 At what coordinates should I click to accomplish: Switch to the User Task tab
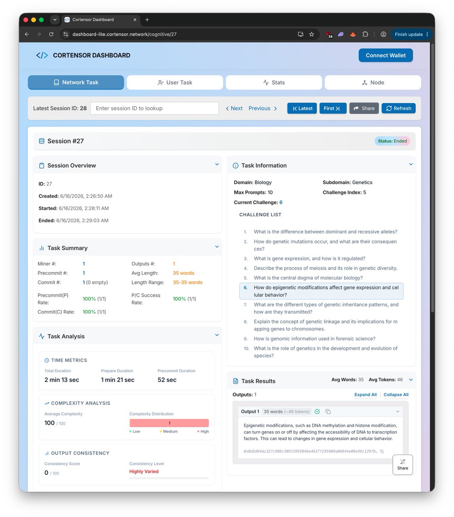[175, 82]
